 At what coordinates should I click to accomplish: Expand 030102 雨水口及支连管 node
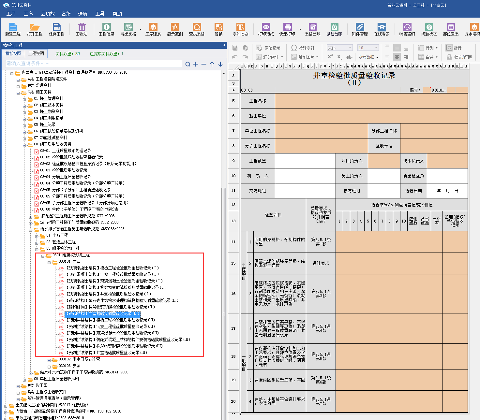[49, 360]
